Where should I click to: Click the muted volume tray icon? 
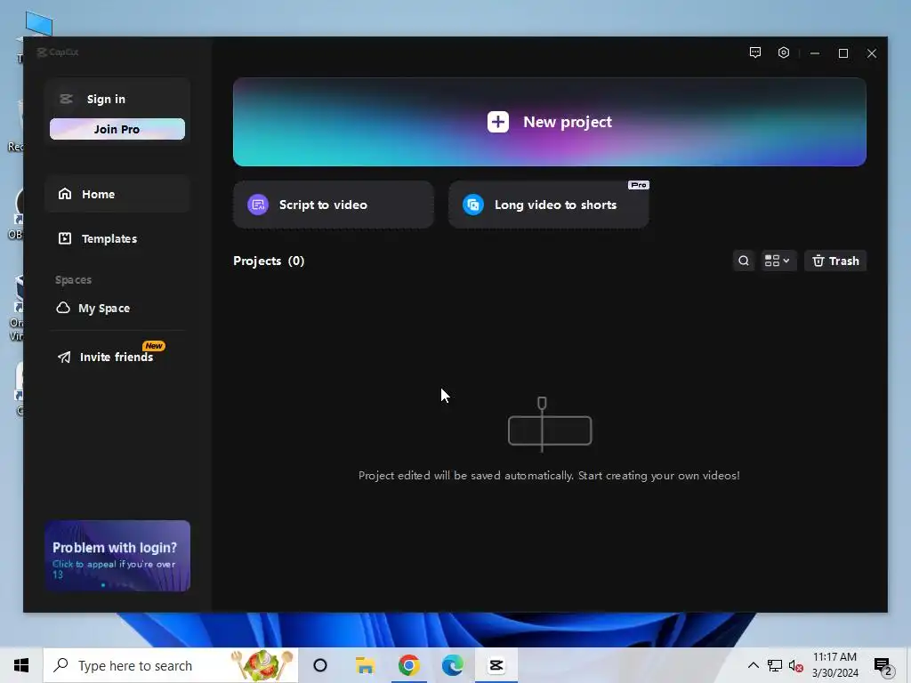(x=796, y=665)
